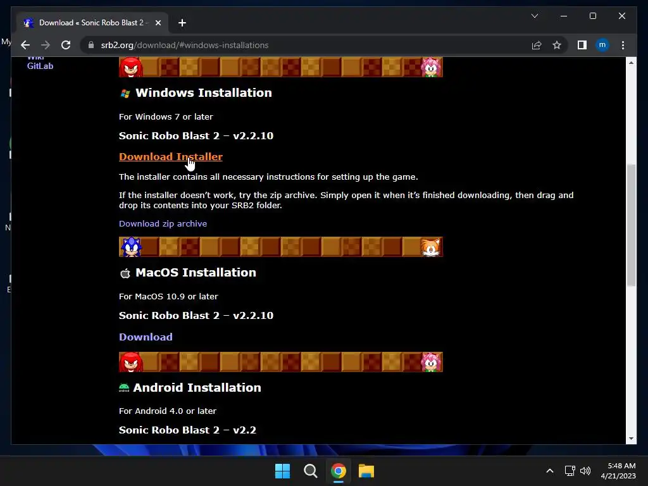Screen dimensions: 648x486
Task: Open a new browser tab
Action: tap(182, 23)
